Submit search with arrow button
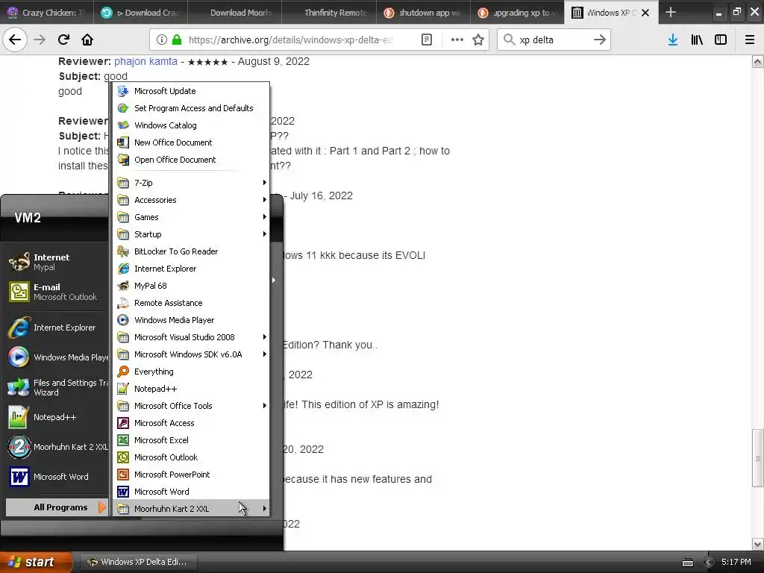Viewport: 764px width, 573px height. point(600,40)
